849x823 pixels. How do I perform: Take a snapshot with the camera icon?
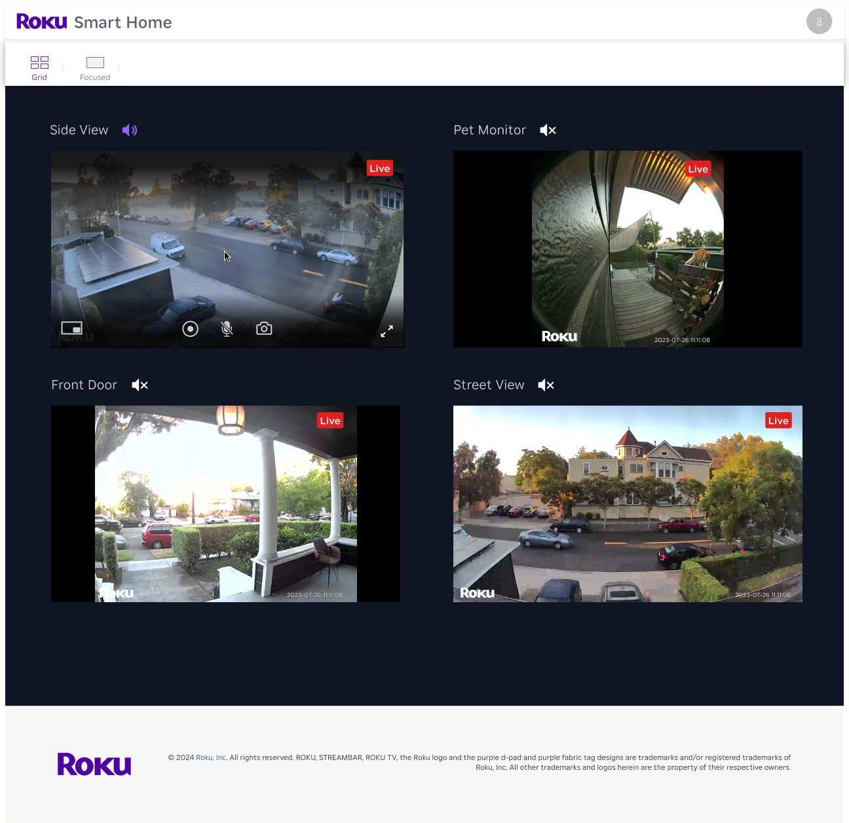tap(264, 328)
